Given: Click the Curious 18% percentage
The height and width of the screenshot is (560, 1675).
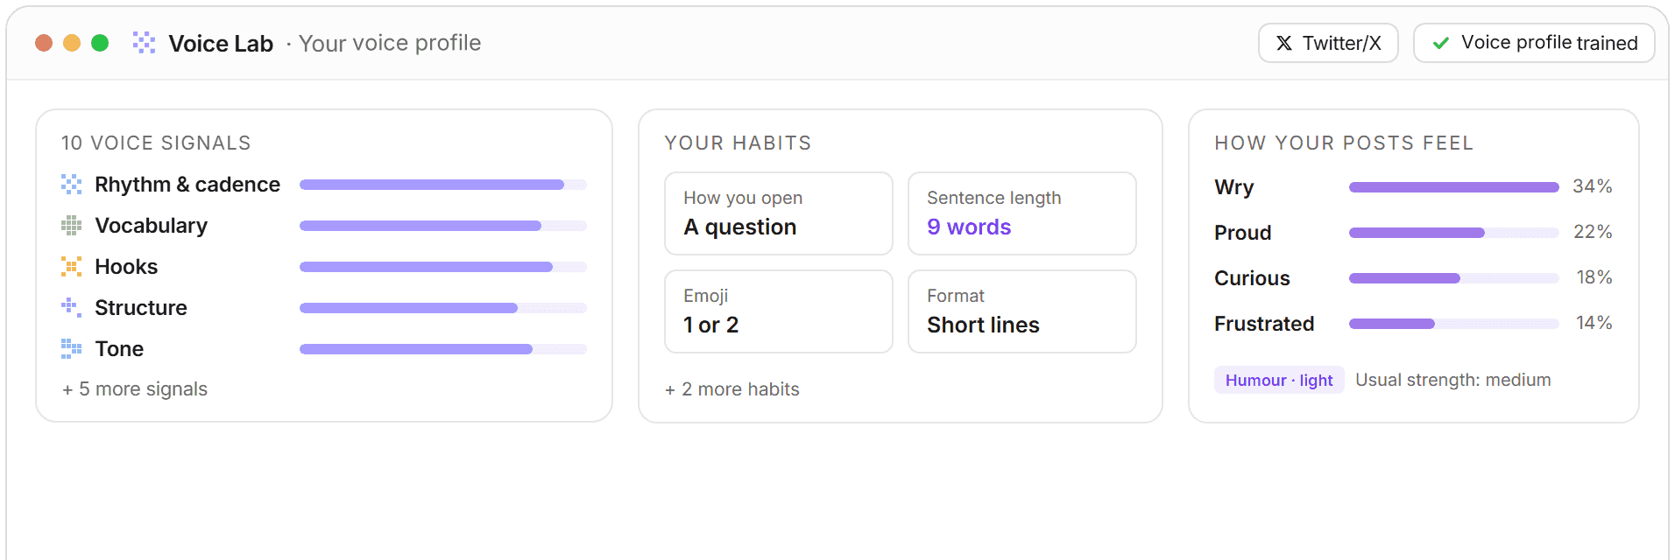Looking at the screenshot, I should point(1594,277).
